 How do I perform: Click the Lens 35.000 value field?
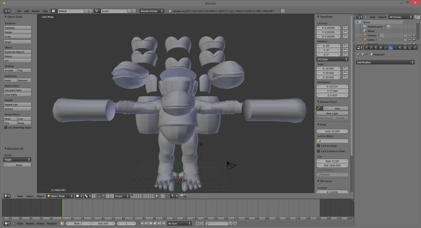pos(332,131)
